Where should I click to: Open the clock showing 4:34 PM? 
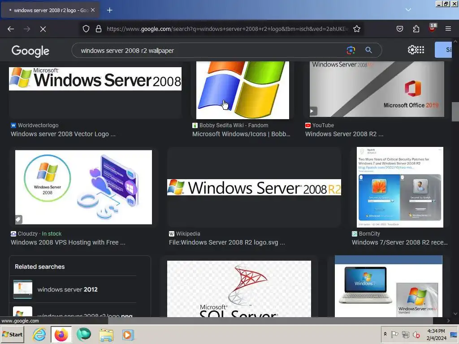(436, 334)
